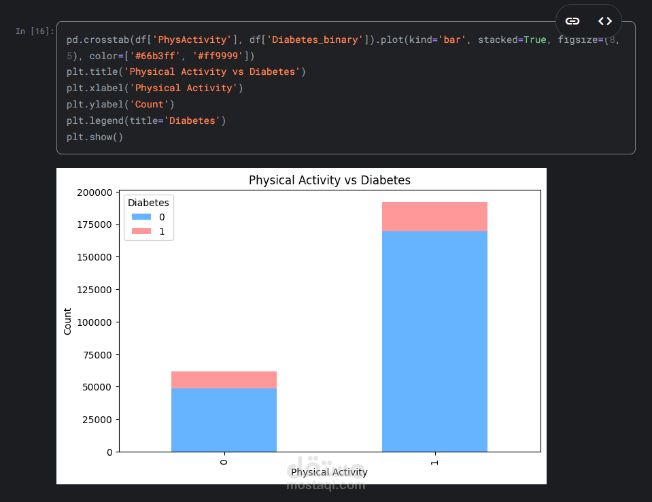
Task: Click the 'Physical Activity' x-axis label
Action: [329, 471]
